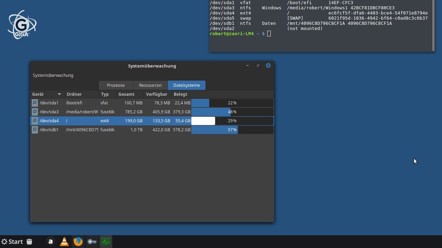Open the password manager key icon
The height and width of the screenshot is (248, 442).
tap(92, 241)
